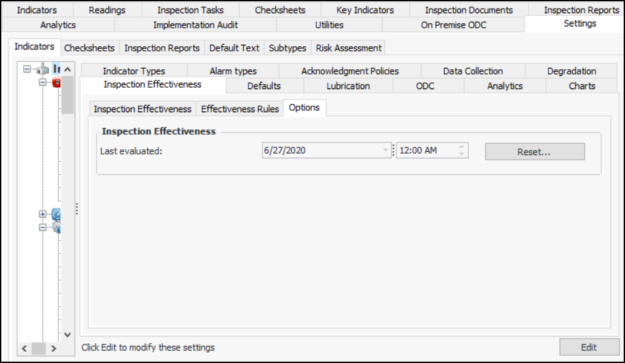The image size is (625, 363).
Task: Click the splitter grip beside tree panel
Action: point(77,209)
